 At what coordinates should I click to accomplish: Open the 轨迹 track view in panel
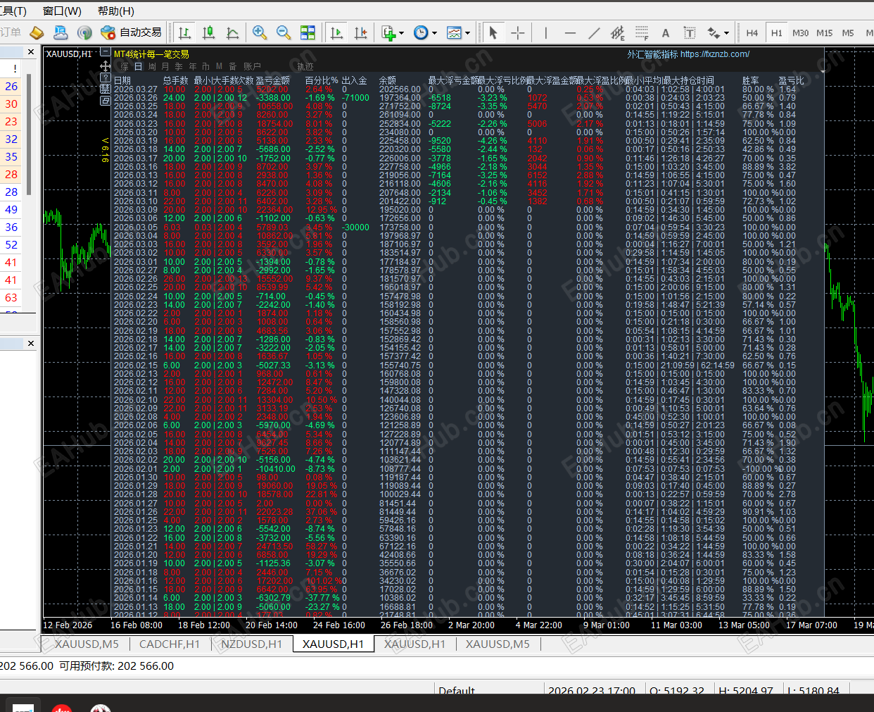(x=305, y=67)
